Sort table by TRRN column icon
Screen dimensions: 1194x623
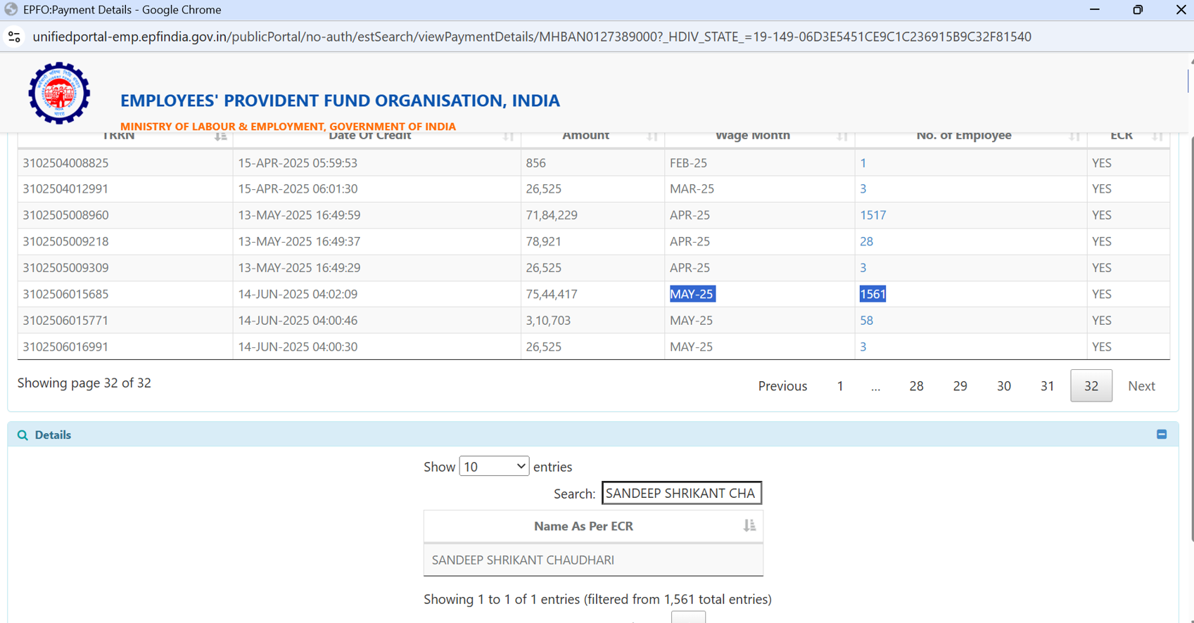coord(220,136)
